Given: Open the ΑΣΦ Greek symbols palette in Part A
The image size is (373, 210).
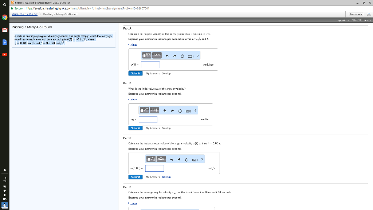Looking at the screenshot, I should point(157,55).
